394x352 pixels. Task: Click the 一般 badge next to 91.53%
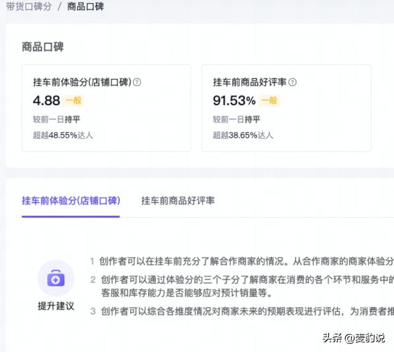coord(269,100)
